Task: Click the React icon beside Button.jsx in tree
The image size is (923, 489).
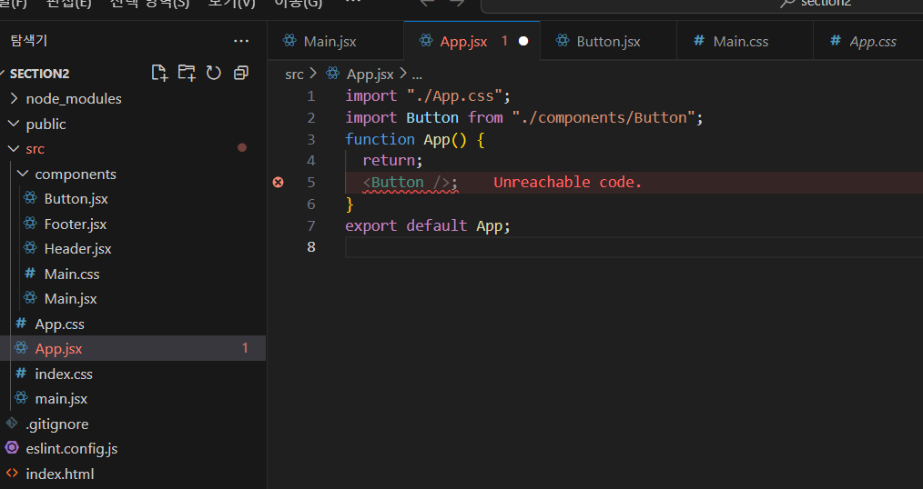Action: (x=30, y=198)
